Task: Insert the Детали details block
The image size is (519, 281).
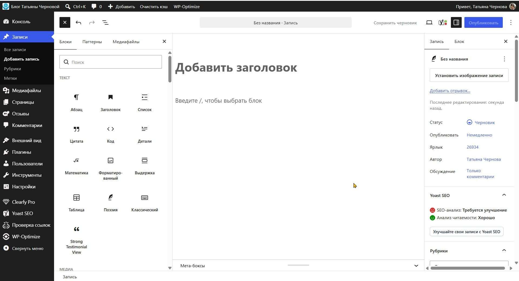Action: [145, 135]
